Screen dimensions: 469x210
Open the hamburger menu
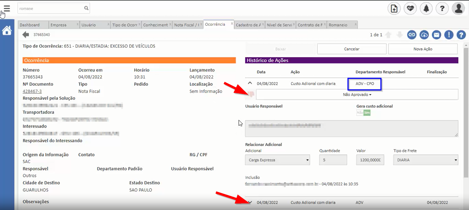pyautogui.click(x=7, y=8)
